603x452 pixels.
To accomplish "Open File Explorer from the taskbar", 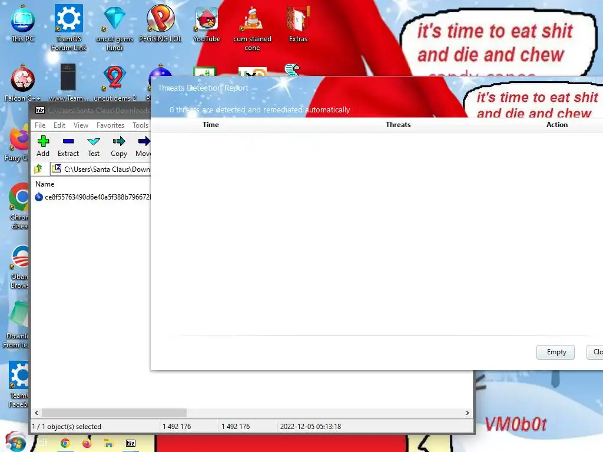I will pyautogui.click(x=109, y=444).
